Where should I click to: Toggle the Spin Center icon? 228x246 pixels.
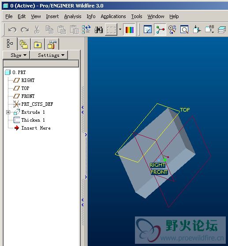tap(160, 30)
